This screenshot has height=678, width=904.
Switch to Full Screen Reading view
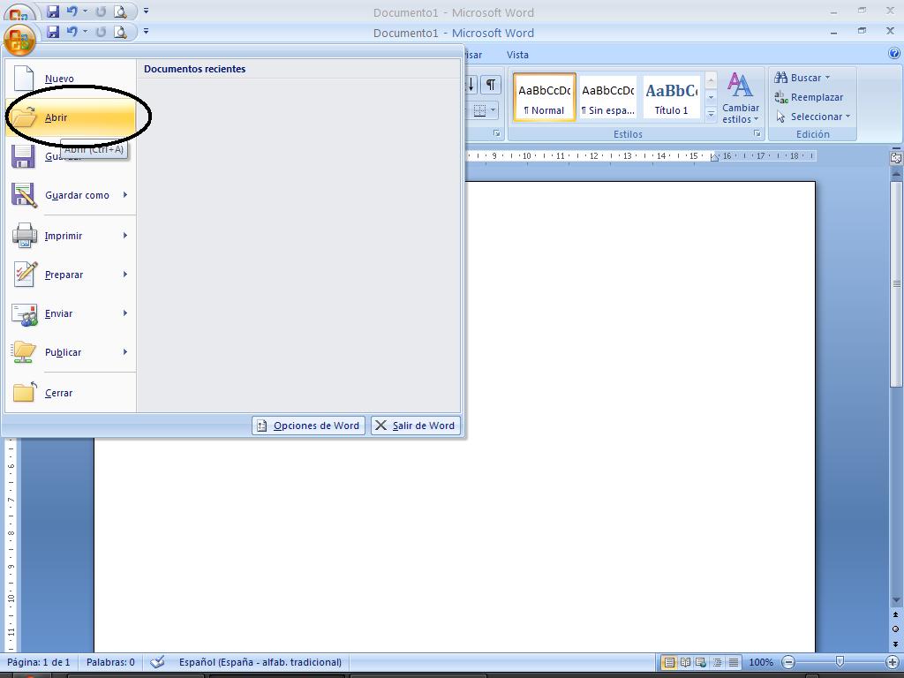click(686, 662)
